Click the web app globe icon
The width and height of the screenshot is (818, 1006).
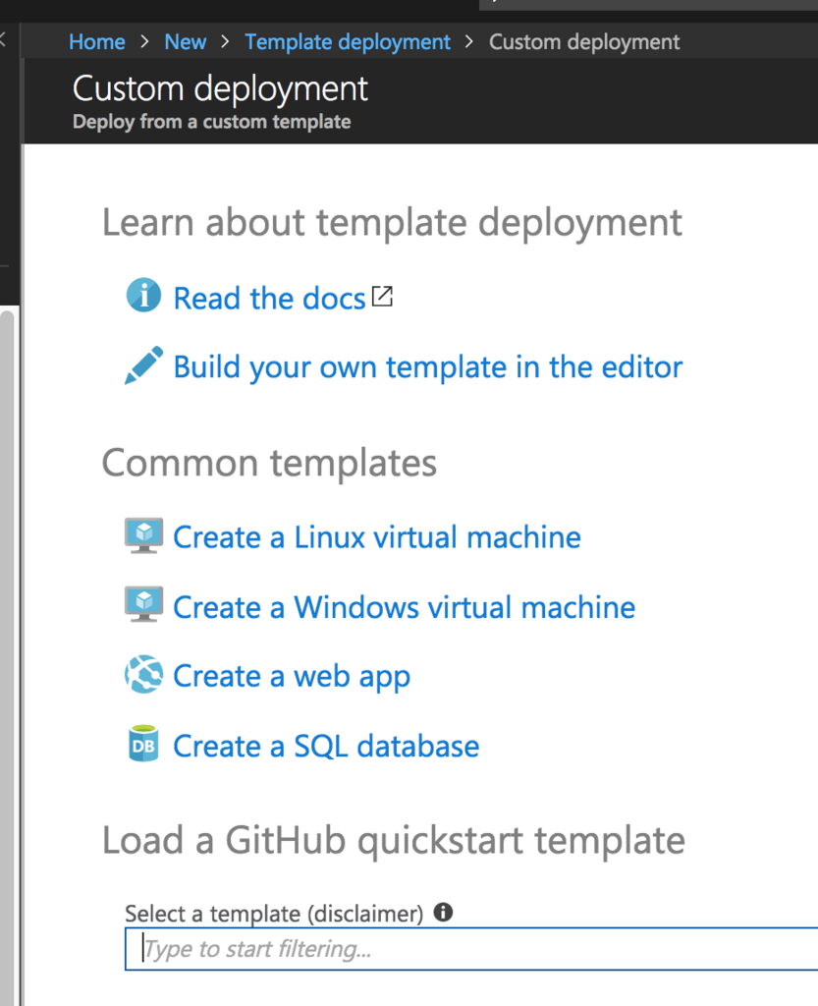143,676
